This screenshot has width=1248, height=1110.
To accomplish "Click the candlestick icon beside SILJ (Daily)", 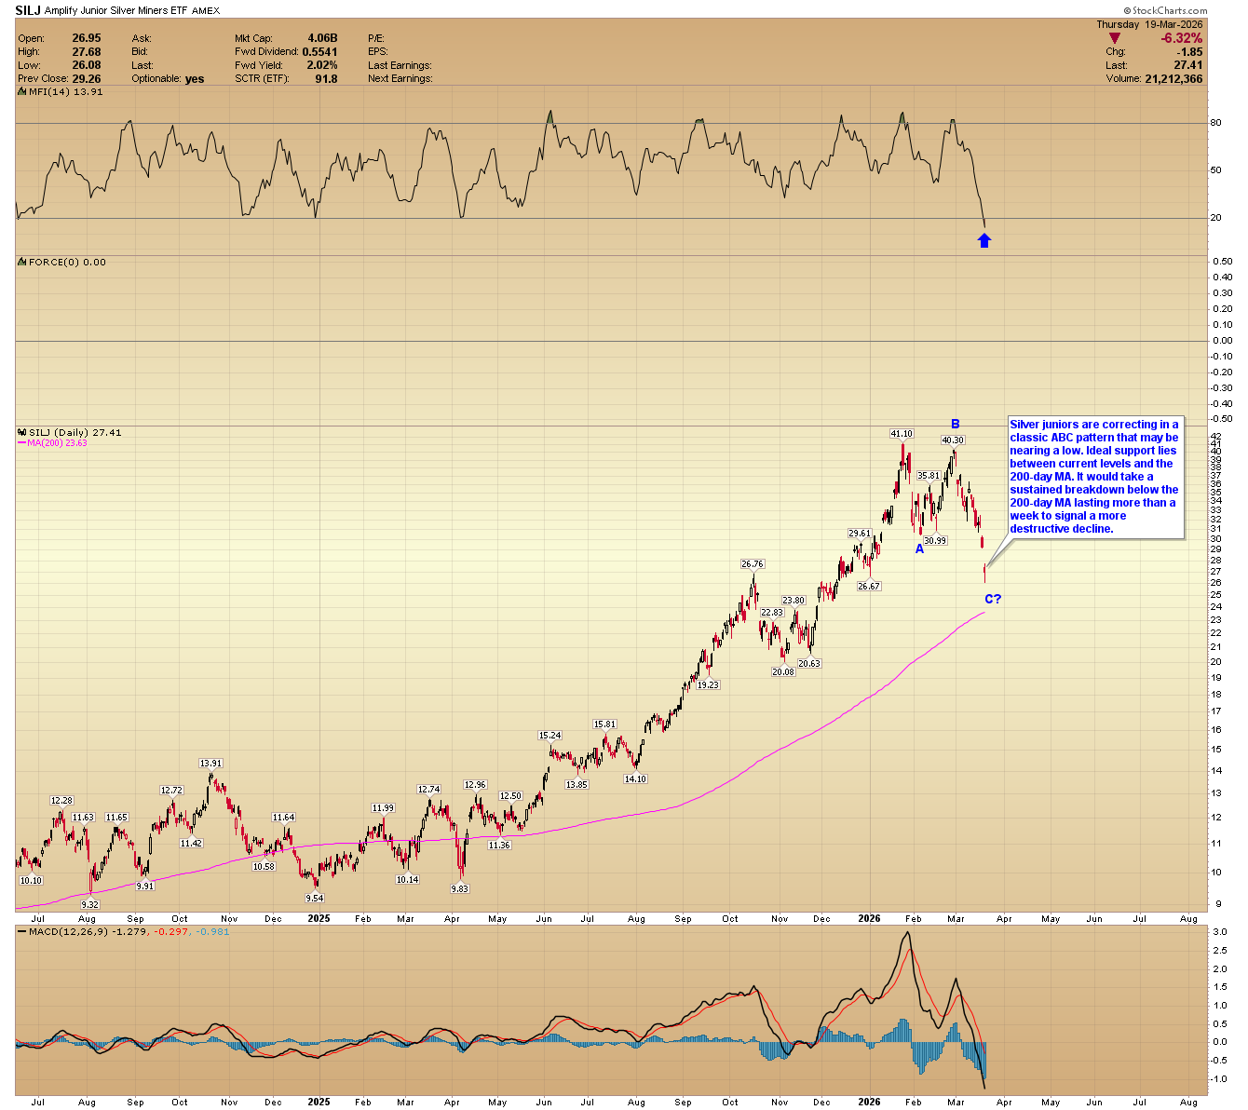I will [x=22, y=432].
